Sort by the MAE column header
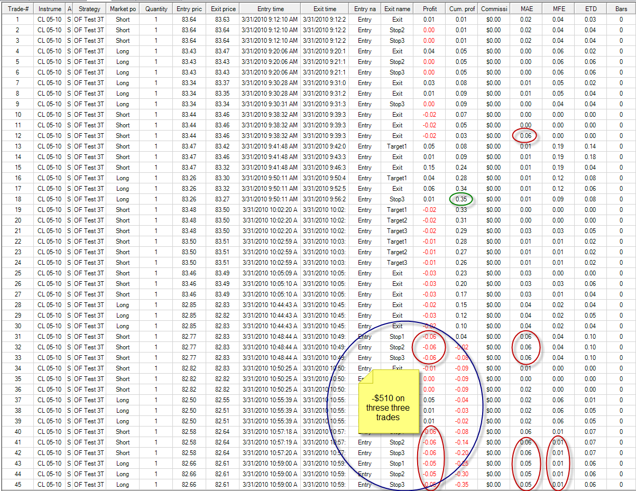 tap(527, 9)
